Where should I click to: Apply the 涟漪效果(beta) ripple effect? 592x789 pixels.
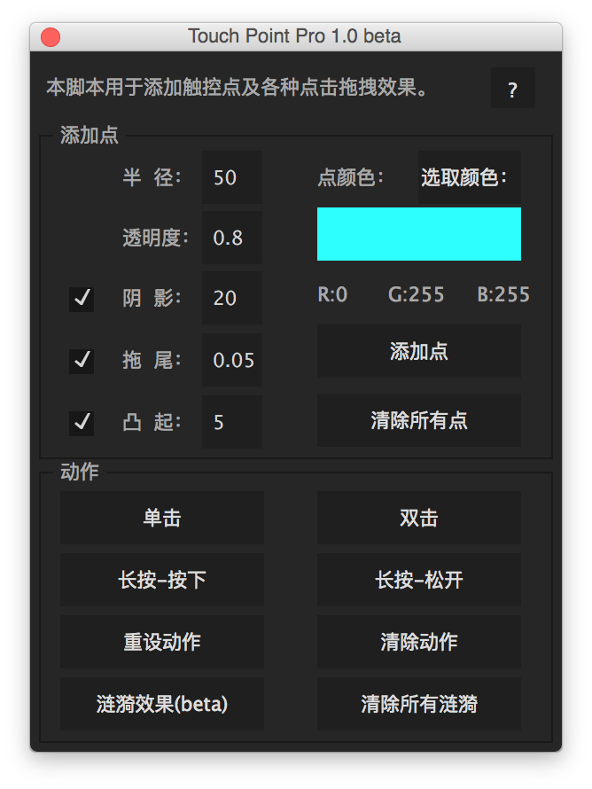point(161,704)
